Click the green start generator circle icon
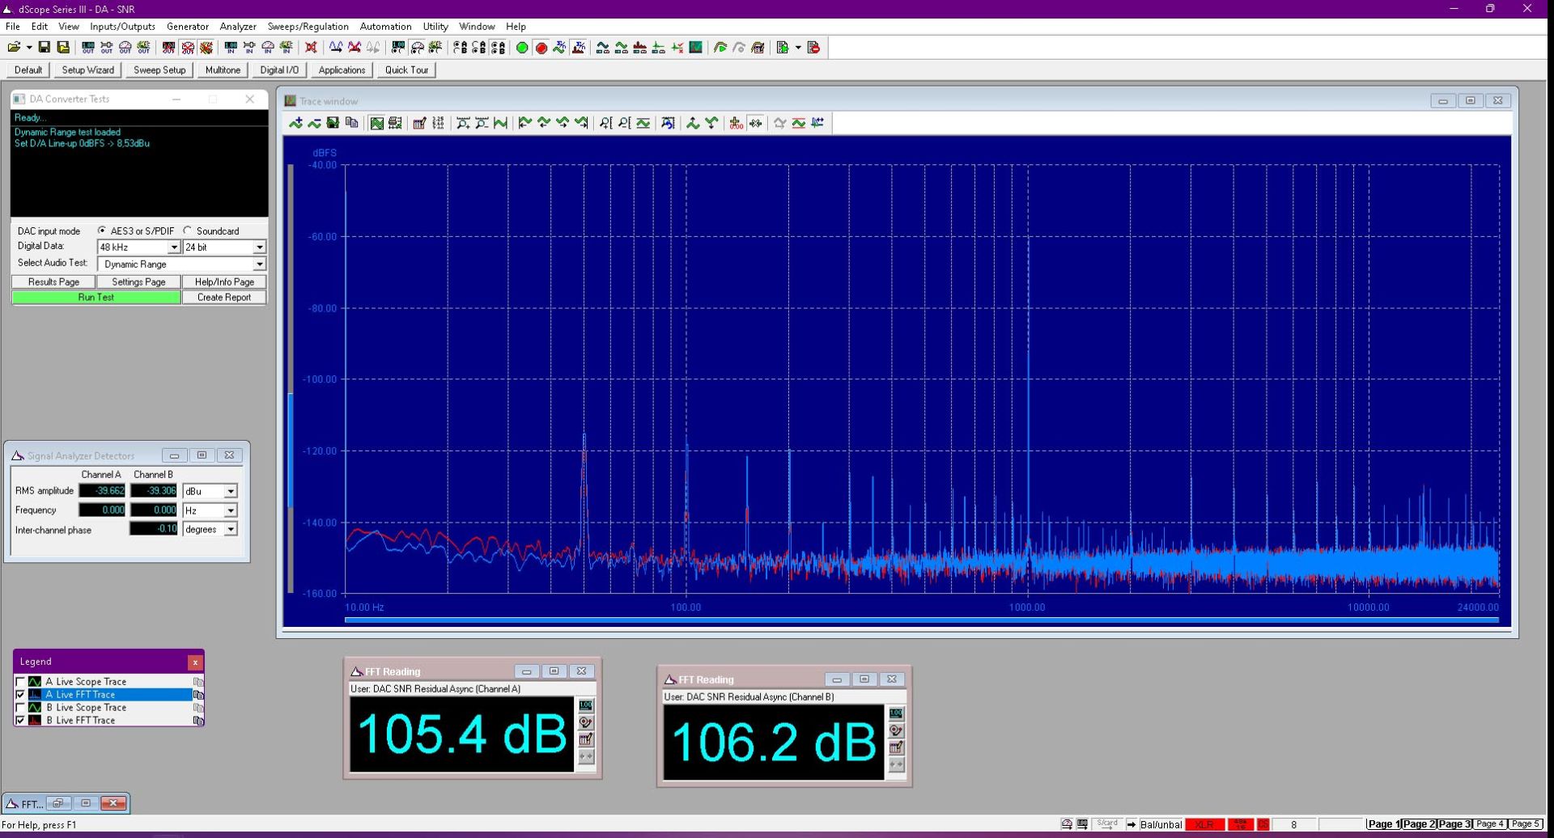Image resolution: width=1554 pixels, height=838 pixels. tap(522, 48)
